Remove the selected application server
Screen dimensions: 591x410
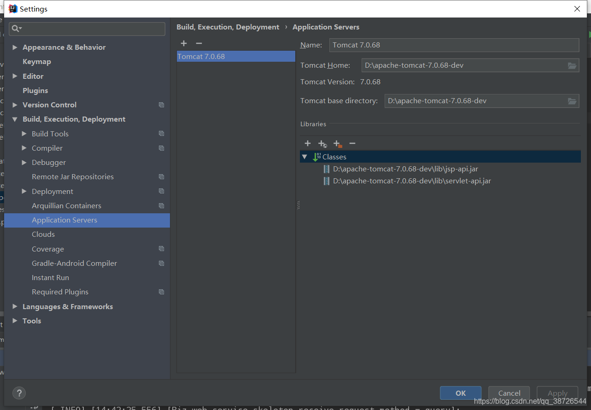click(x=199, y=43)
